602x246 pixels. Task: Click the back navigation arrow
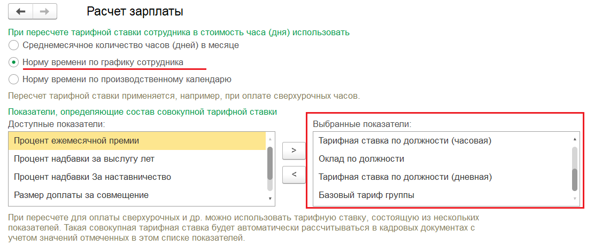tap(21, 11)
